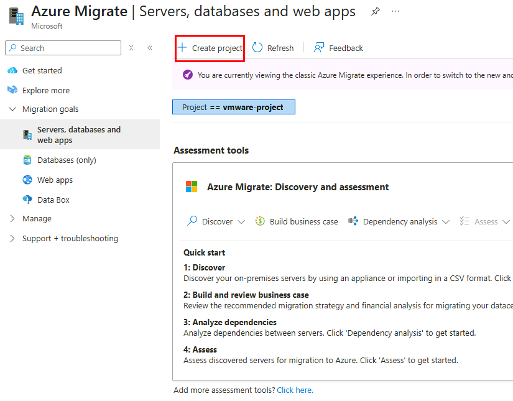Click the Create project button
Image resolution: width=513 pixels, height=401 pixels.
click(210, 48)
